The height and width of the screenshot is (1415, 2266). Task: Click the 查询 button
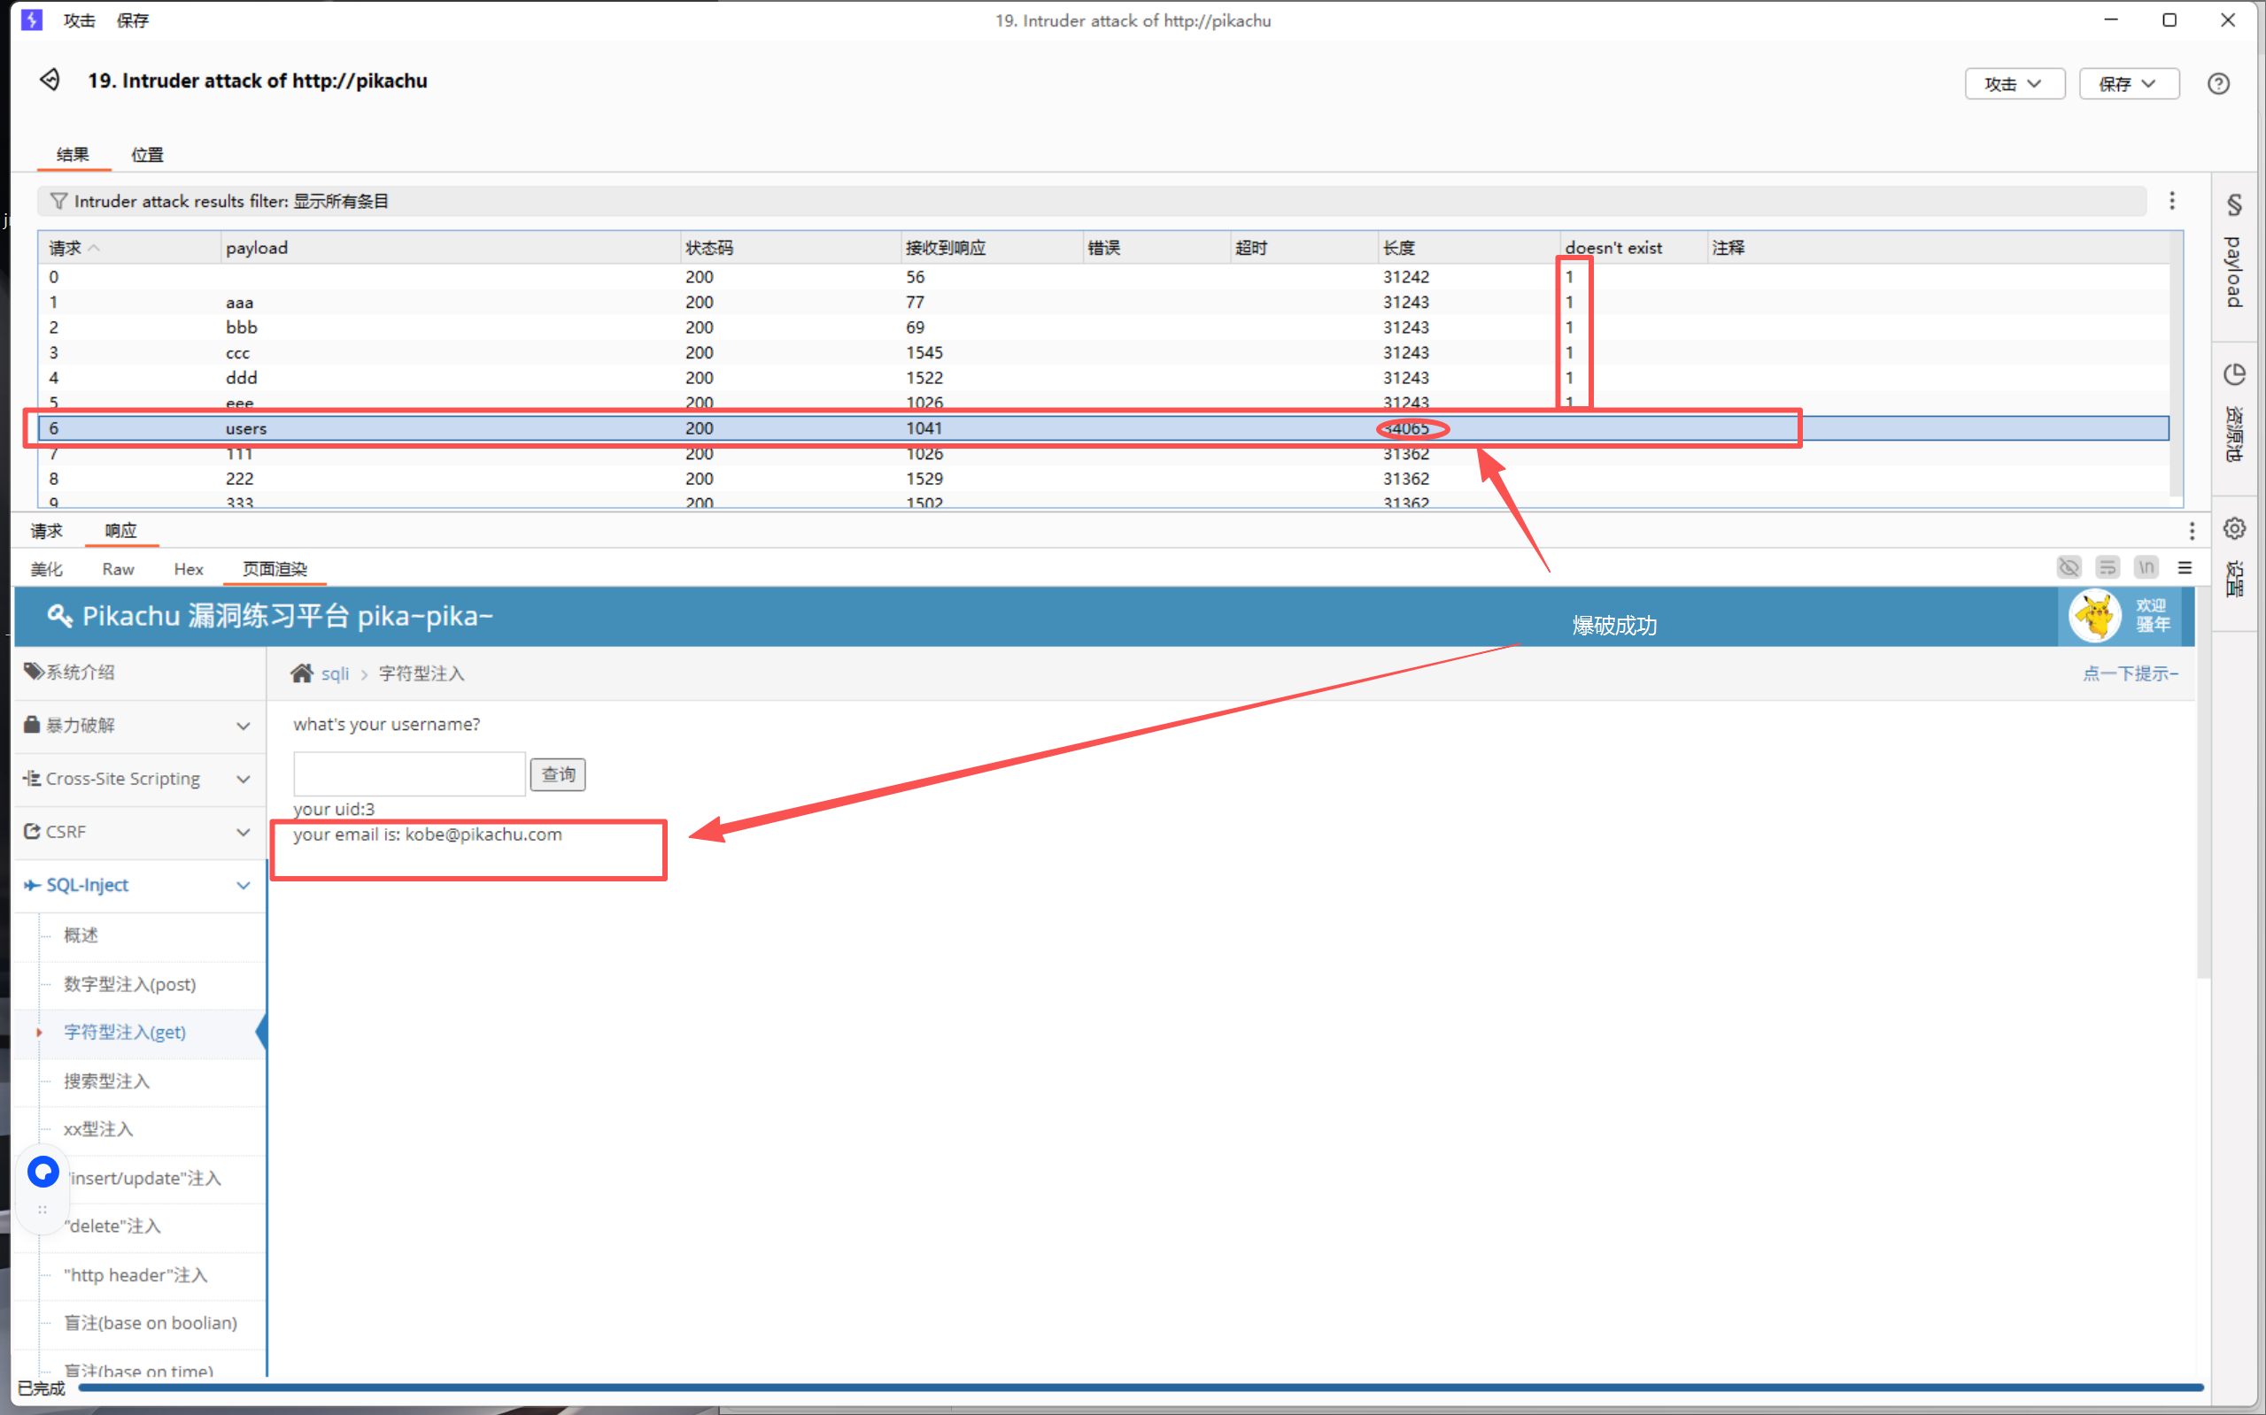558,775
